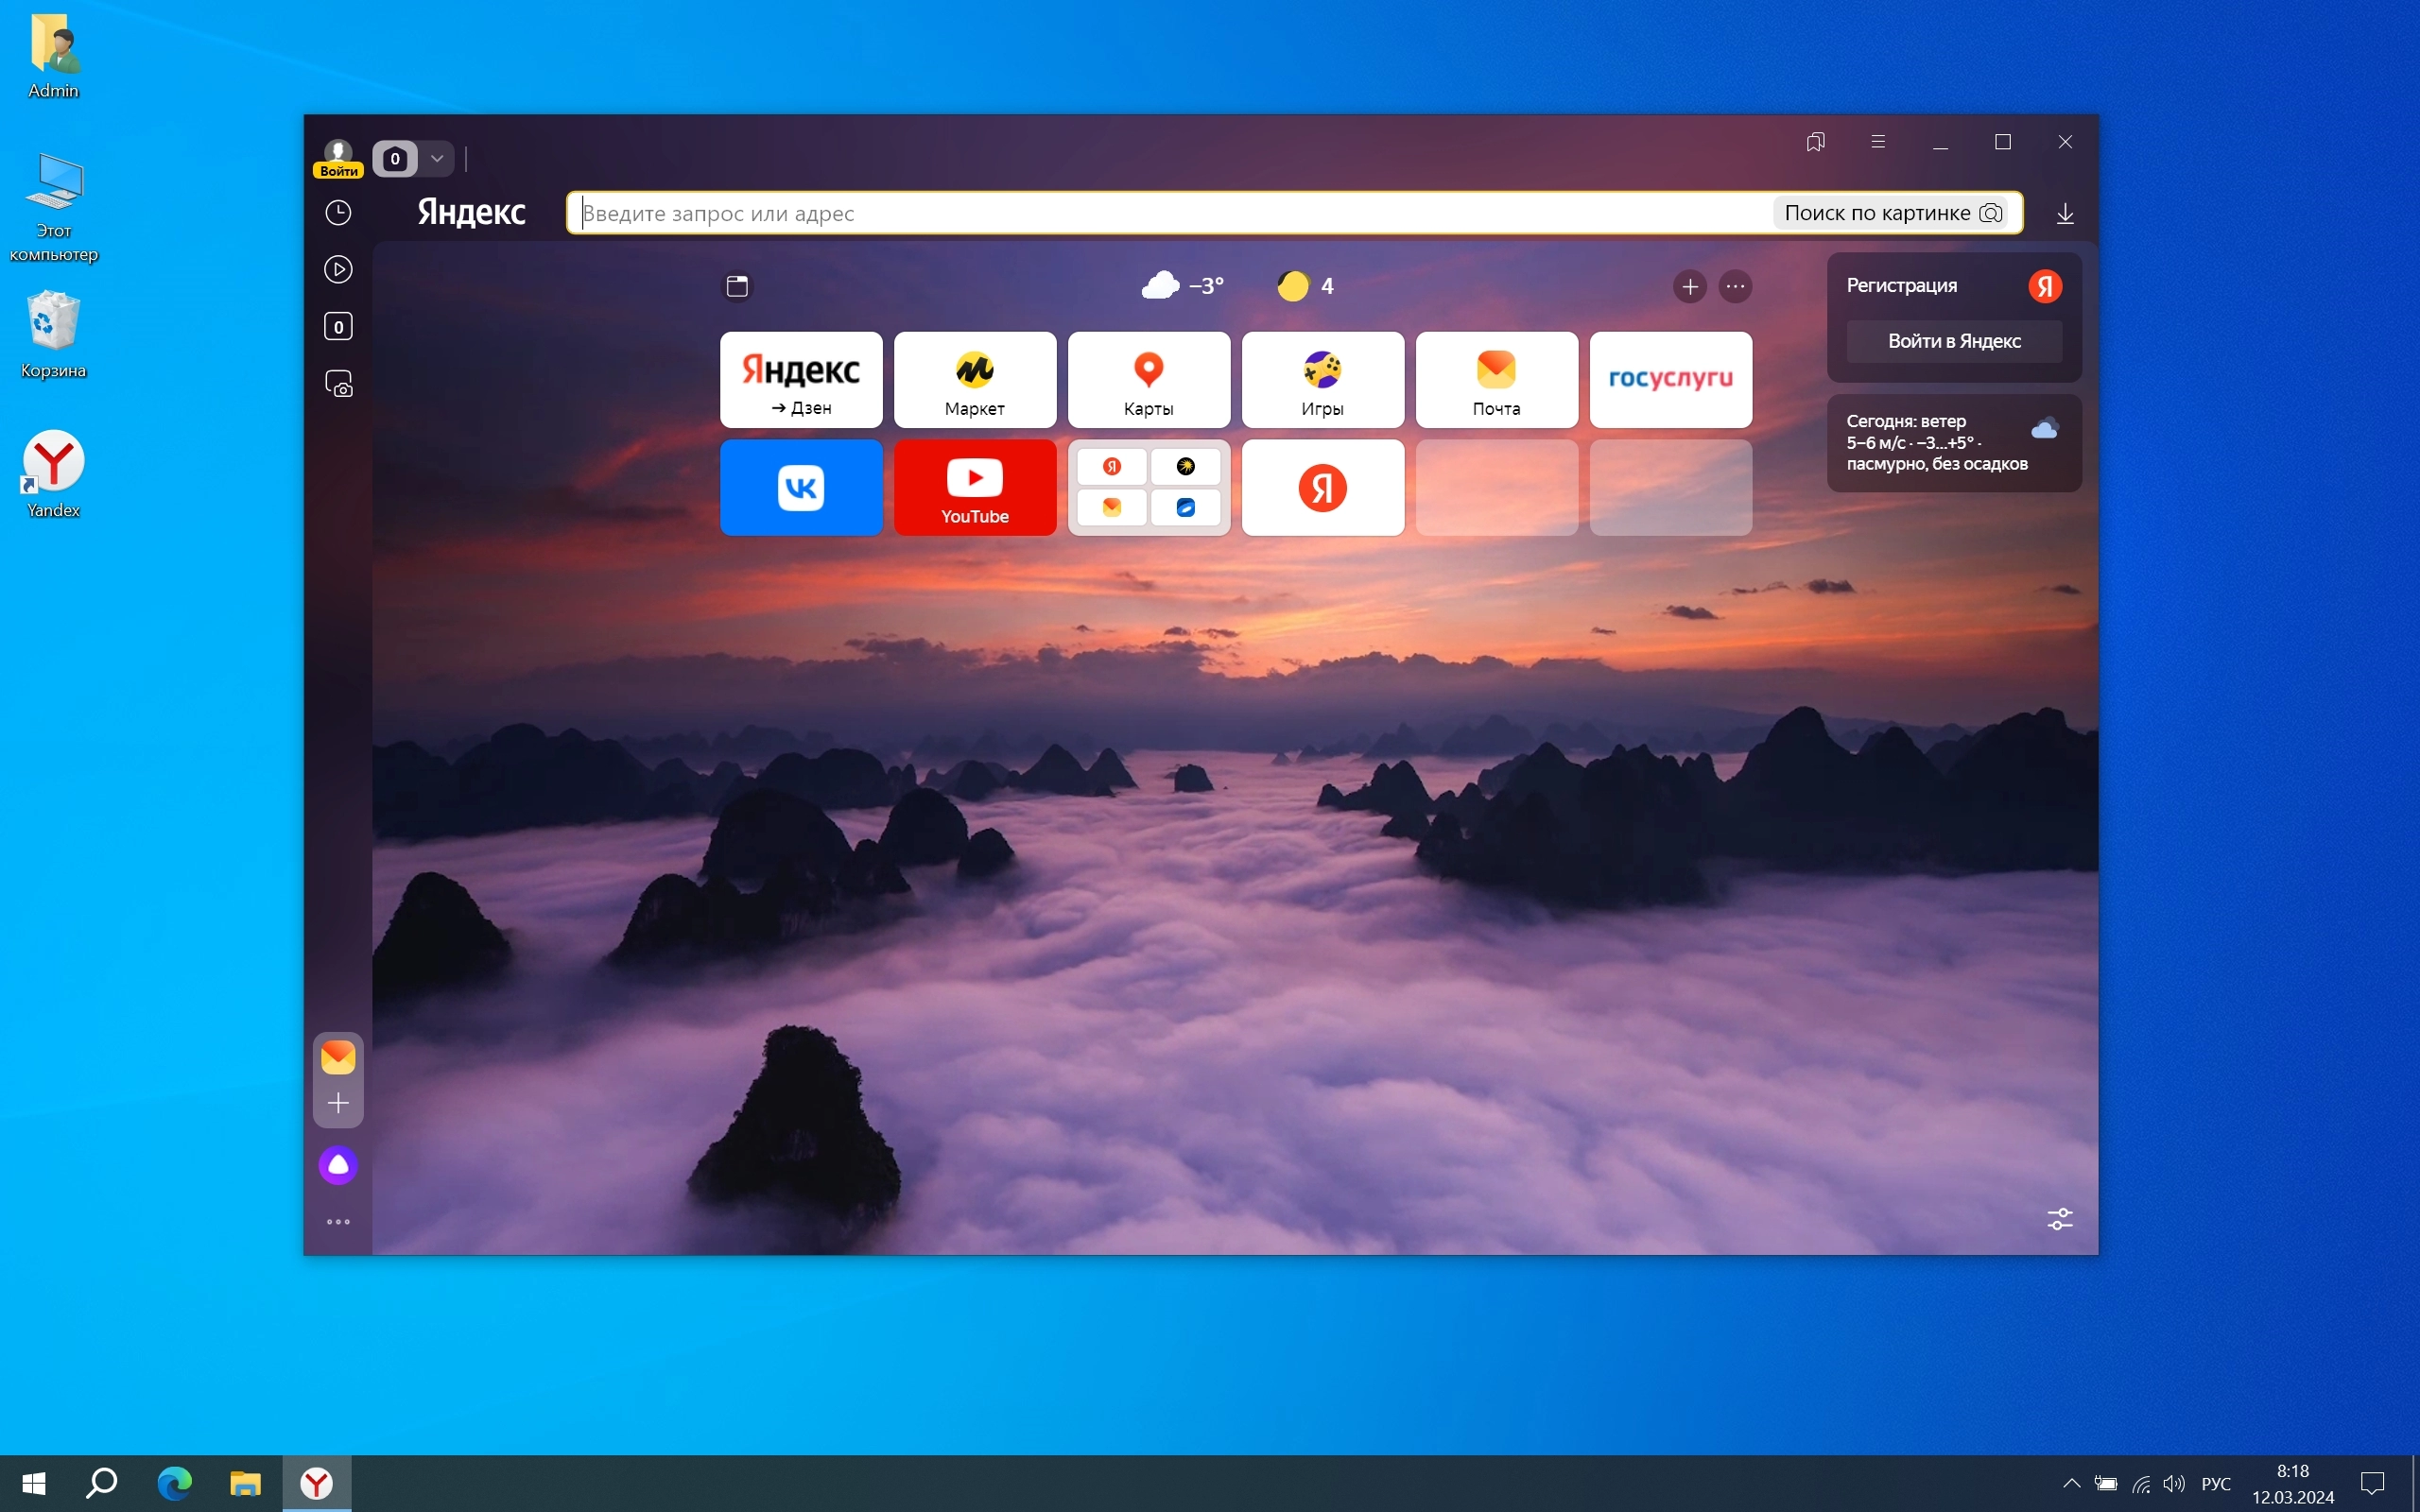Open the tab counter showing 0
This screenshot has height=1512, width=2420.
tap(395, 158)
